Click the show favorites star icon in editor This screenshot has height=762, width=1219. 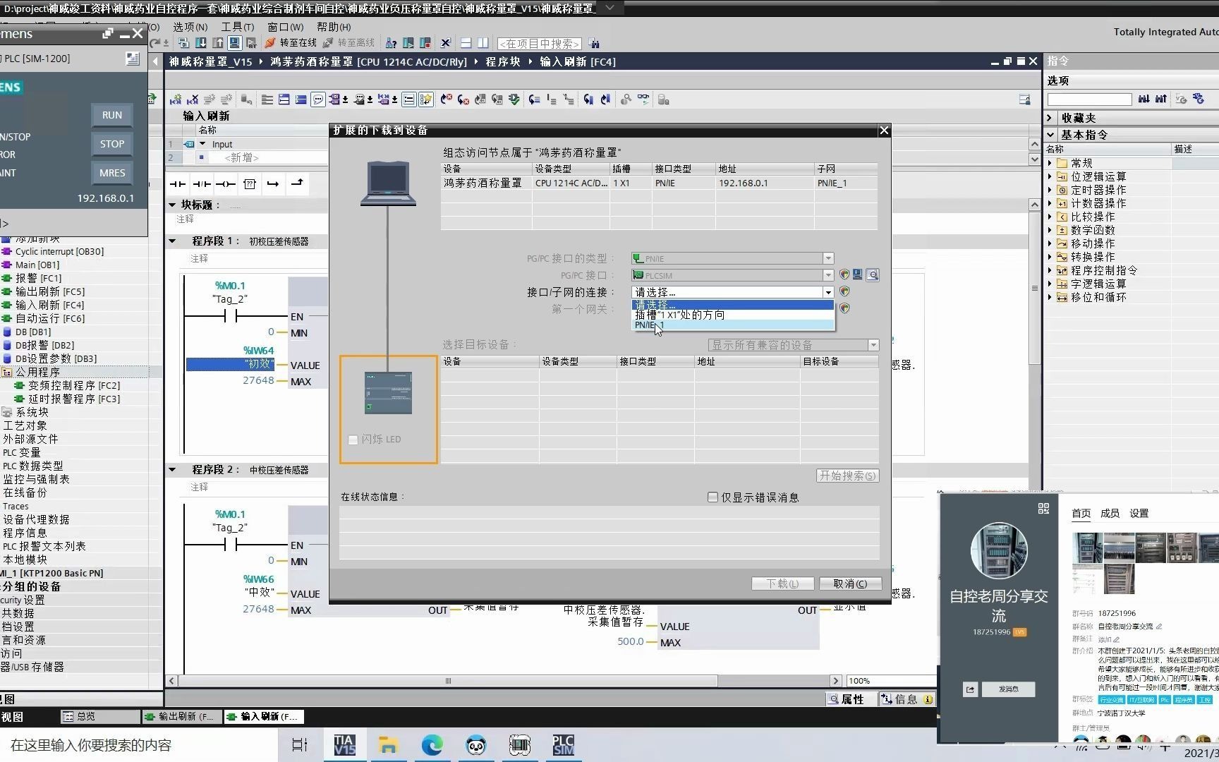(426, 99)
